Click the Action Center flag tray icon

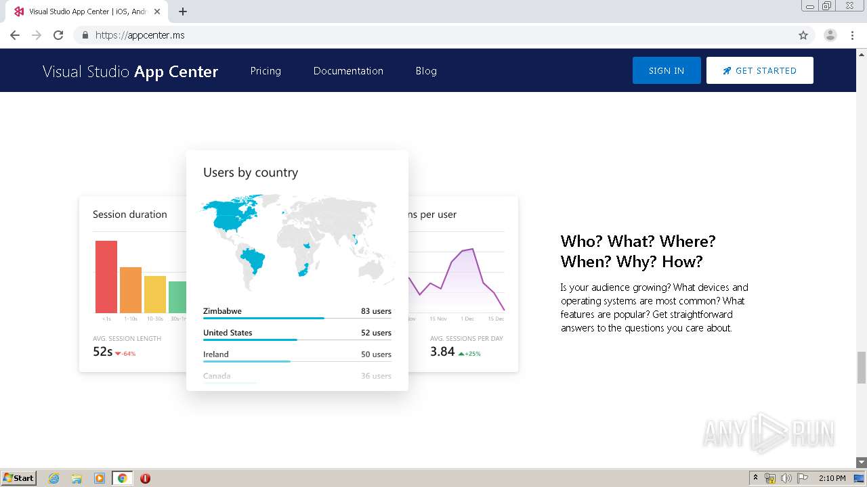click(x=803, y=478)
